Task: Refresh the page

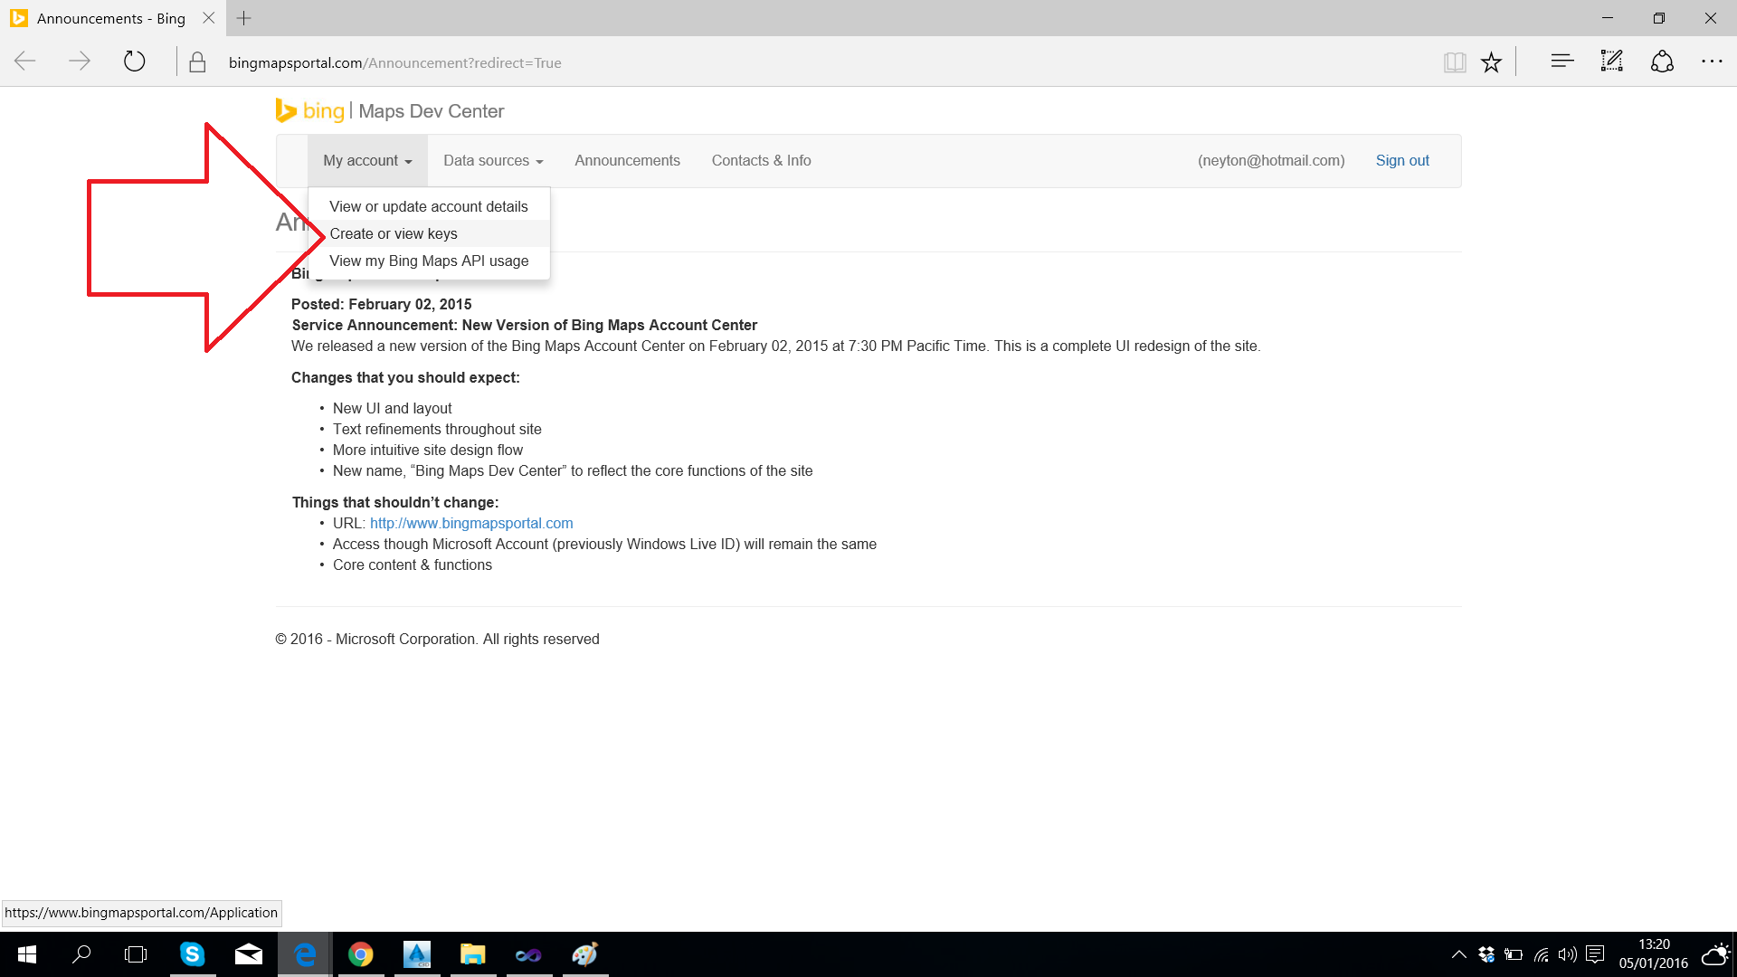Action: [x=135, y=62]
